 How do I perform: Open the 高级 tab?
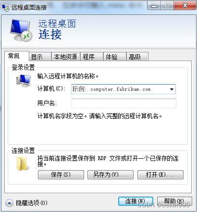pyautogui.click(x=137, y=57)
